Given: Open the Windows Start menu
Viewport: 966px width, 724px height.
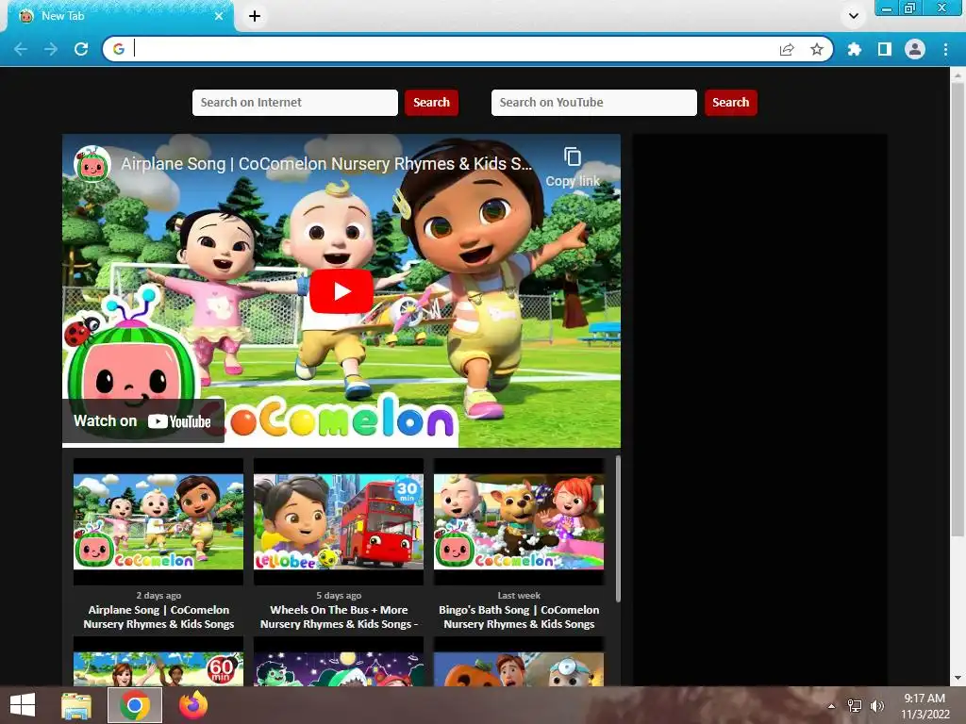Looking at the screenshot, I should (x=23, y=705).
